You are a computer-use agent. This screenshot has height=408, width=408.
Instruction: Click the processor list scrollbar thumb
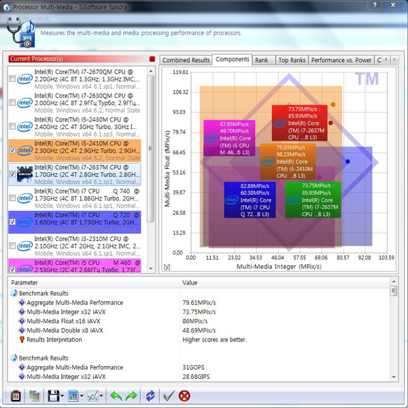150,148
